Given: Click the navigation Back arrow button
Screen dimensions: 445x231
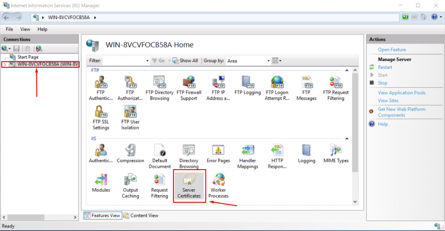Looking at the screenshot, I should point(6,17).
